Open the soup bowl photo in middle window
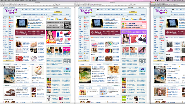This screenshot has height=104, width=185. coord(85,75)
